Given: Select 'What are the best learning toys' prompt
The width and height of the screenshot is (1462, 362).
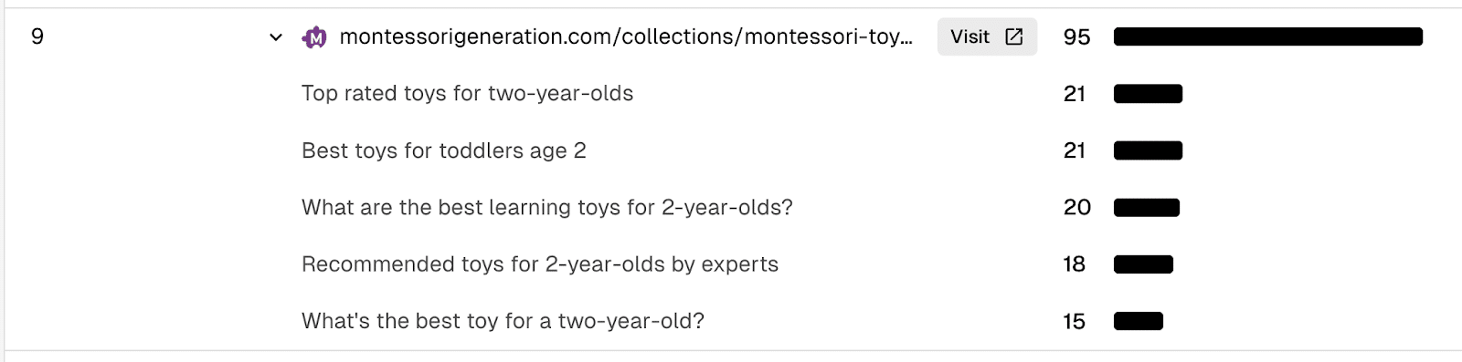Looking at the screenshot, I should (x=547, y=207).
